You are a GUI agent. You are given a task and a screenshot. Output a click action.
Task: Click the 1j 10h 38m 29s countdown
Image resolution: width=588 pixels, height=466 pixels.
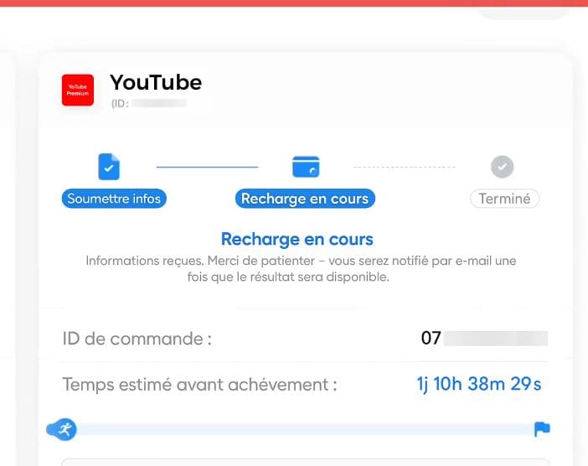click(x=479, y=384)
